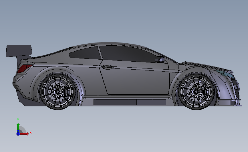Screen dimensions: 248x152
Task: Select the rear wheel hub center
Action: tap(57, 92)
